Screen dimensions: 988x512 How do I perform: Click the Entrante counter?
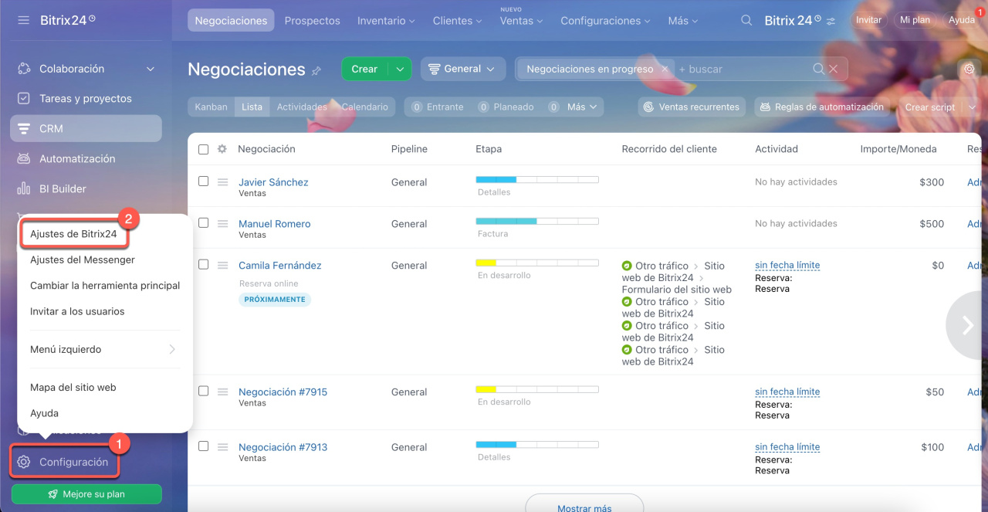point(438,107)
